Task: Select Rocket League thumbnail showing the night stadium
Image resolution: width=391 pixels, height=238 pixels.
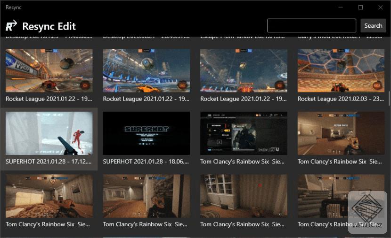Action: tap(244, 70)
